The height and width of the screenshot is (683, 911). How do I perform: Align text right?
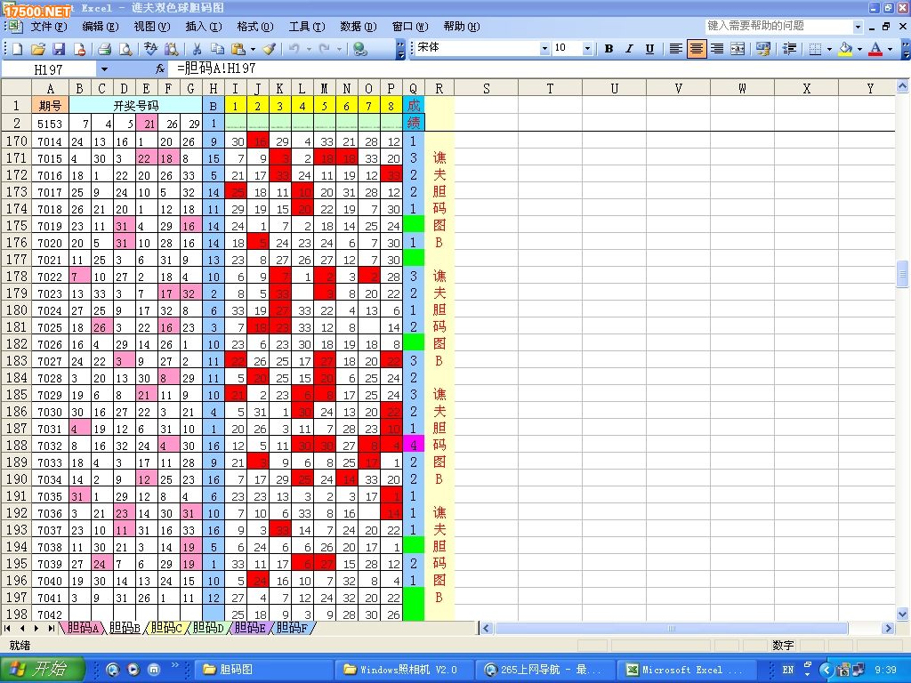(717, 49)
